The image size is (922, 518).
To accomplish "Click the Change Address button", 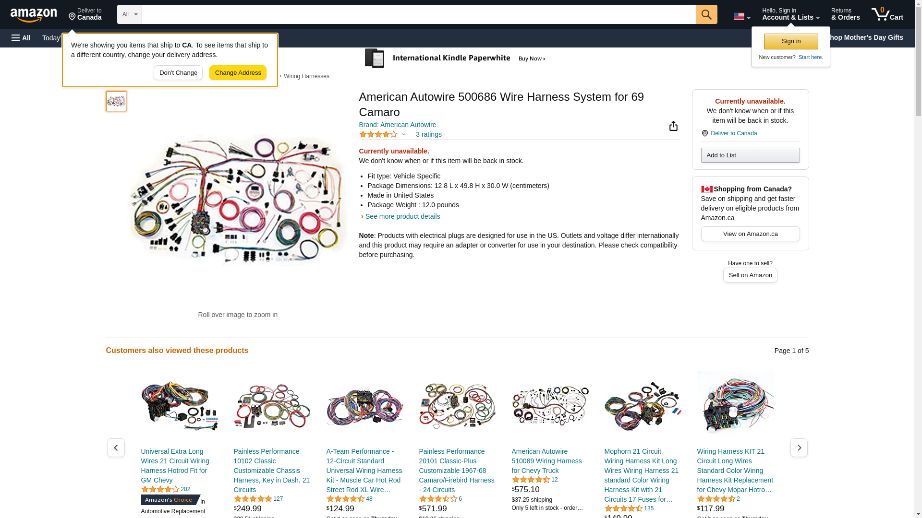I will point(238,73).
